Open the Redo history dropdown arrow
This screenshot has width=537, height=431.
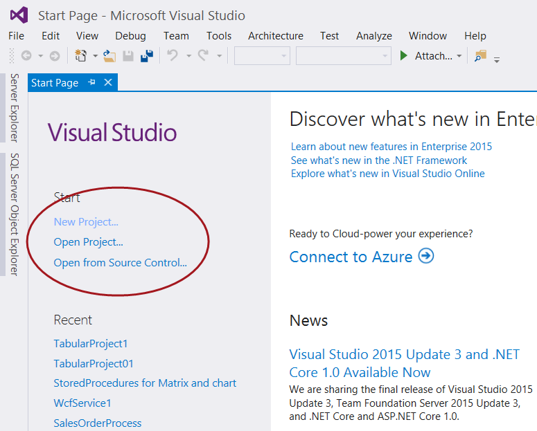pos(219,56)
